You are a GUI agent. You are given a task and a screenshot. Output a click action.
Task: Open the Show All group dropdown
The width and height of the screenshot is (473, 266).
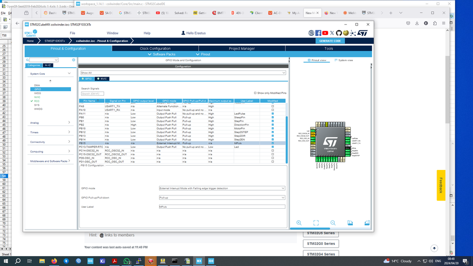click(x=183, y=73)
